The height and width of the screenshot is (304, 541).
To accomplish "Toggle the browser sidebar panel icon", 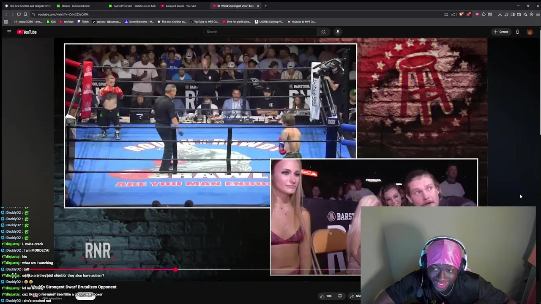I will (513, 14).
